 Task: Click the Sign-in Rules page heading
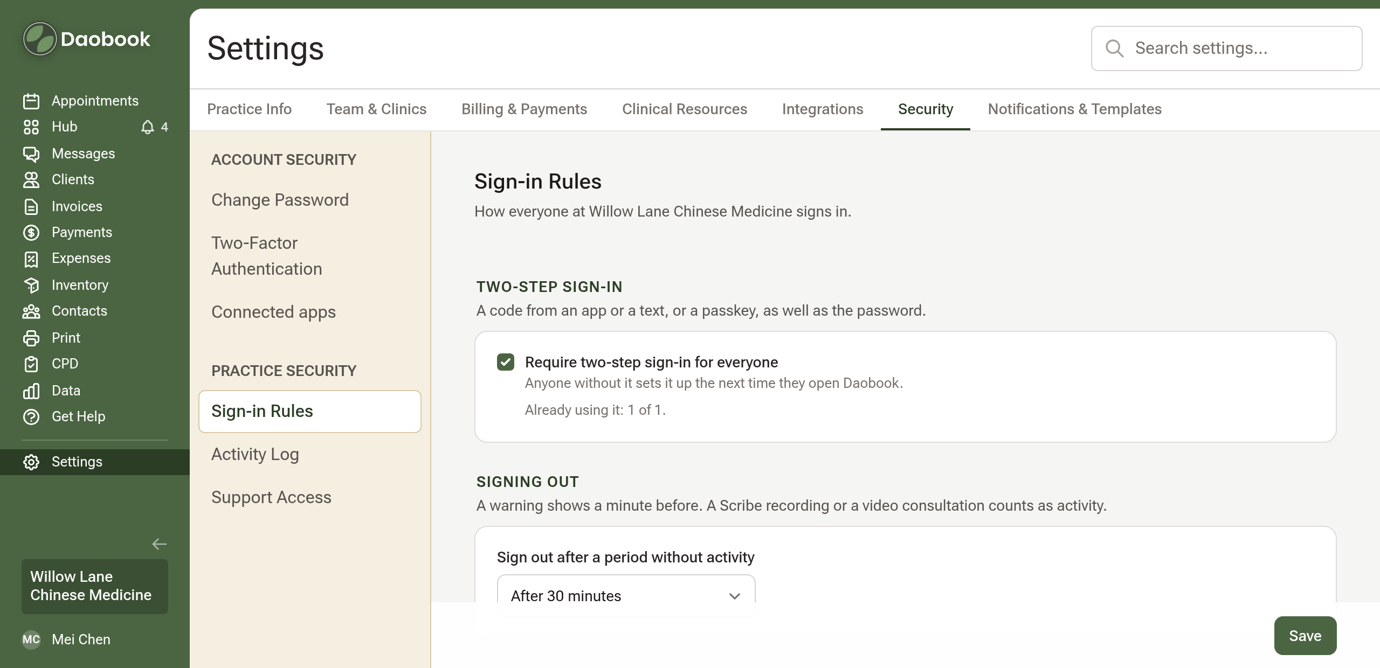tap(537, 182)
